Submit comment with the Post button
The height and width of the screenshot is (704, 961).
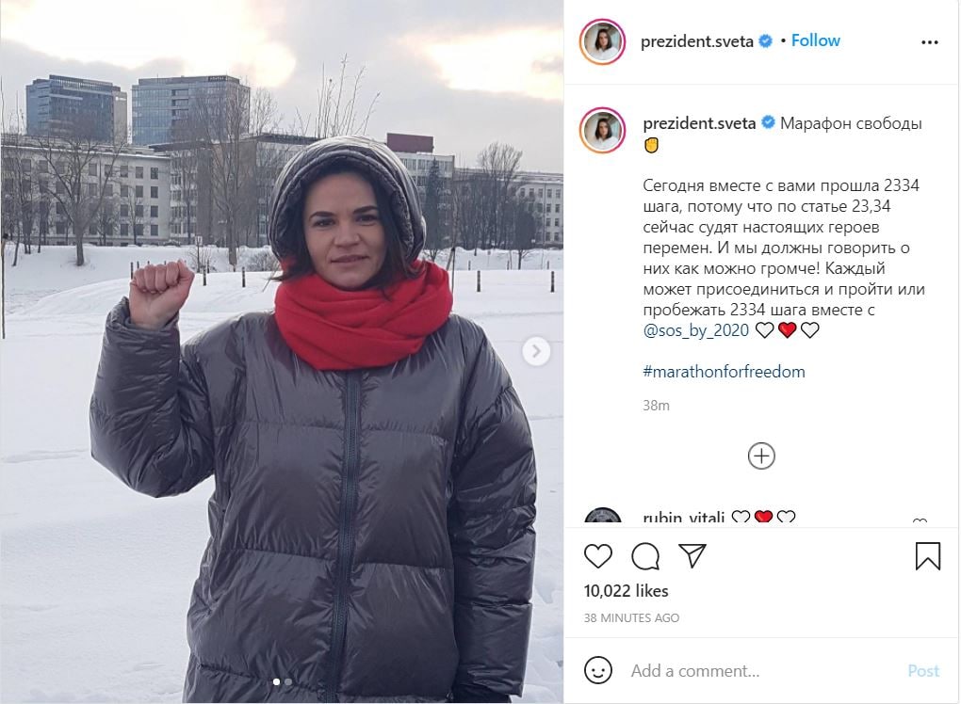pos(923,671)
